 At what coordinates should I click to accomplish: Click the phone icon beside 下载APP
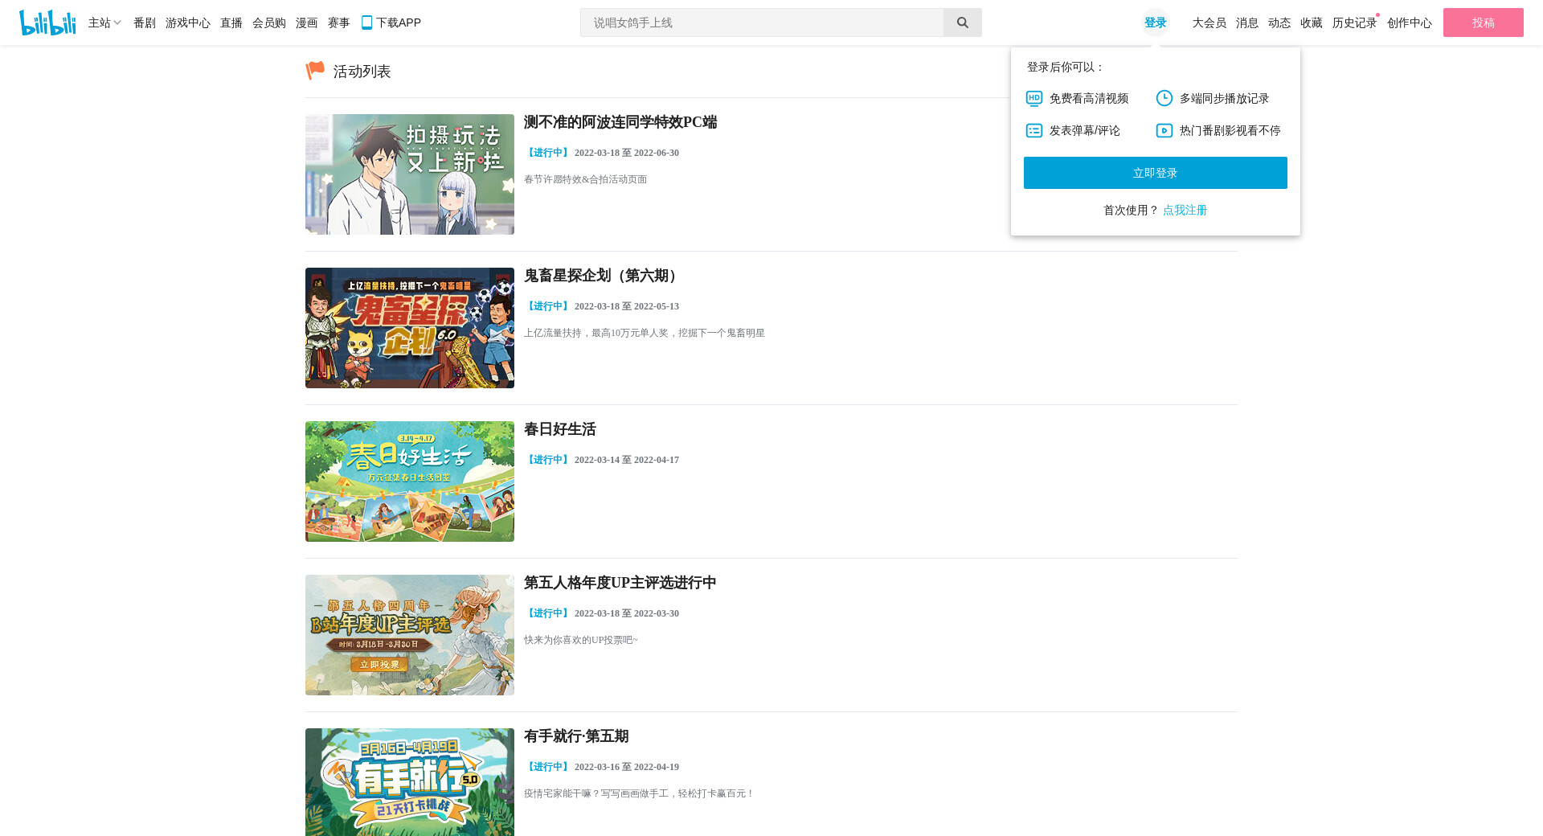[366, 23]
